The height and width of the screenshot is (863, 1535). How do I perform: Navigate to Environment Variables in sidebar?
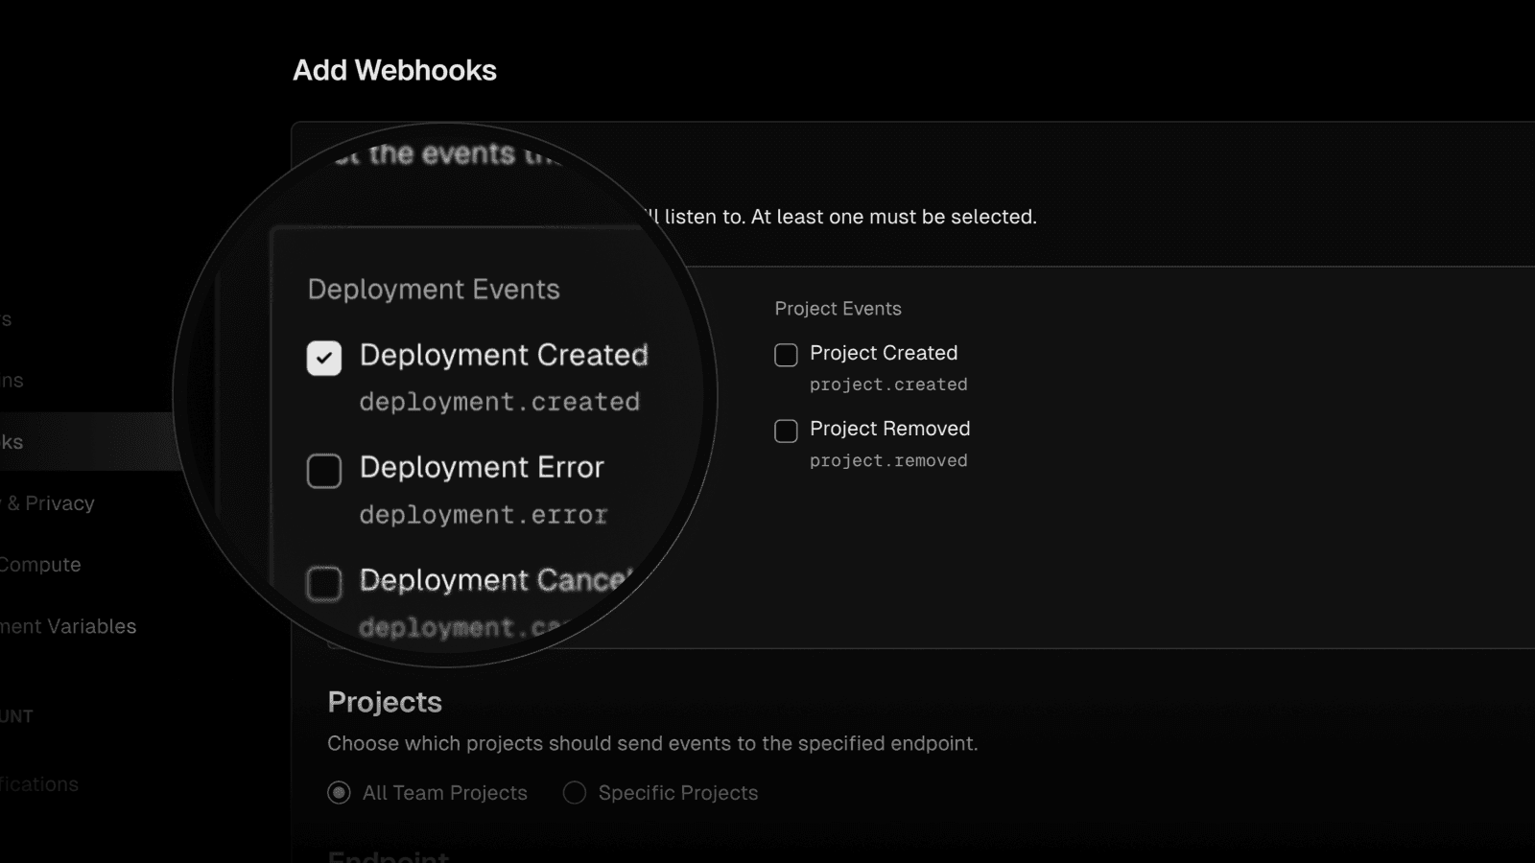point(68,626)
